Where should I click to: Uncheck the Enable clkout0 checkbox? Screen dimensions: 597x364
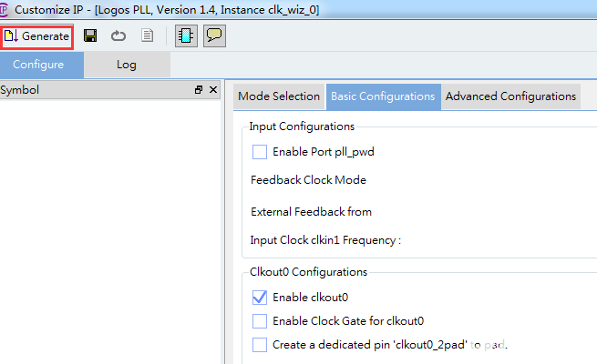click(x=260, y=297)
